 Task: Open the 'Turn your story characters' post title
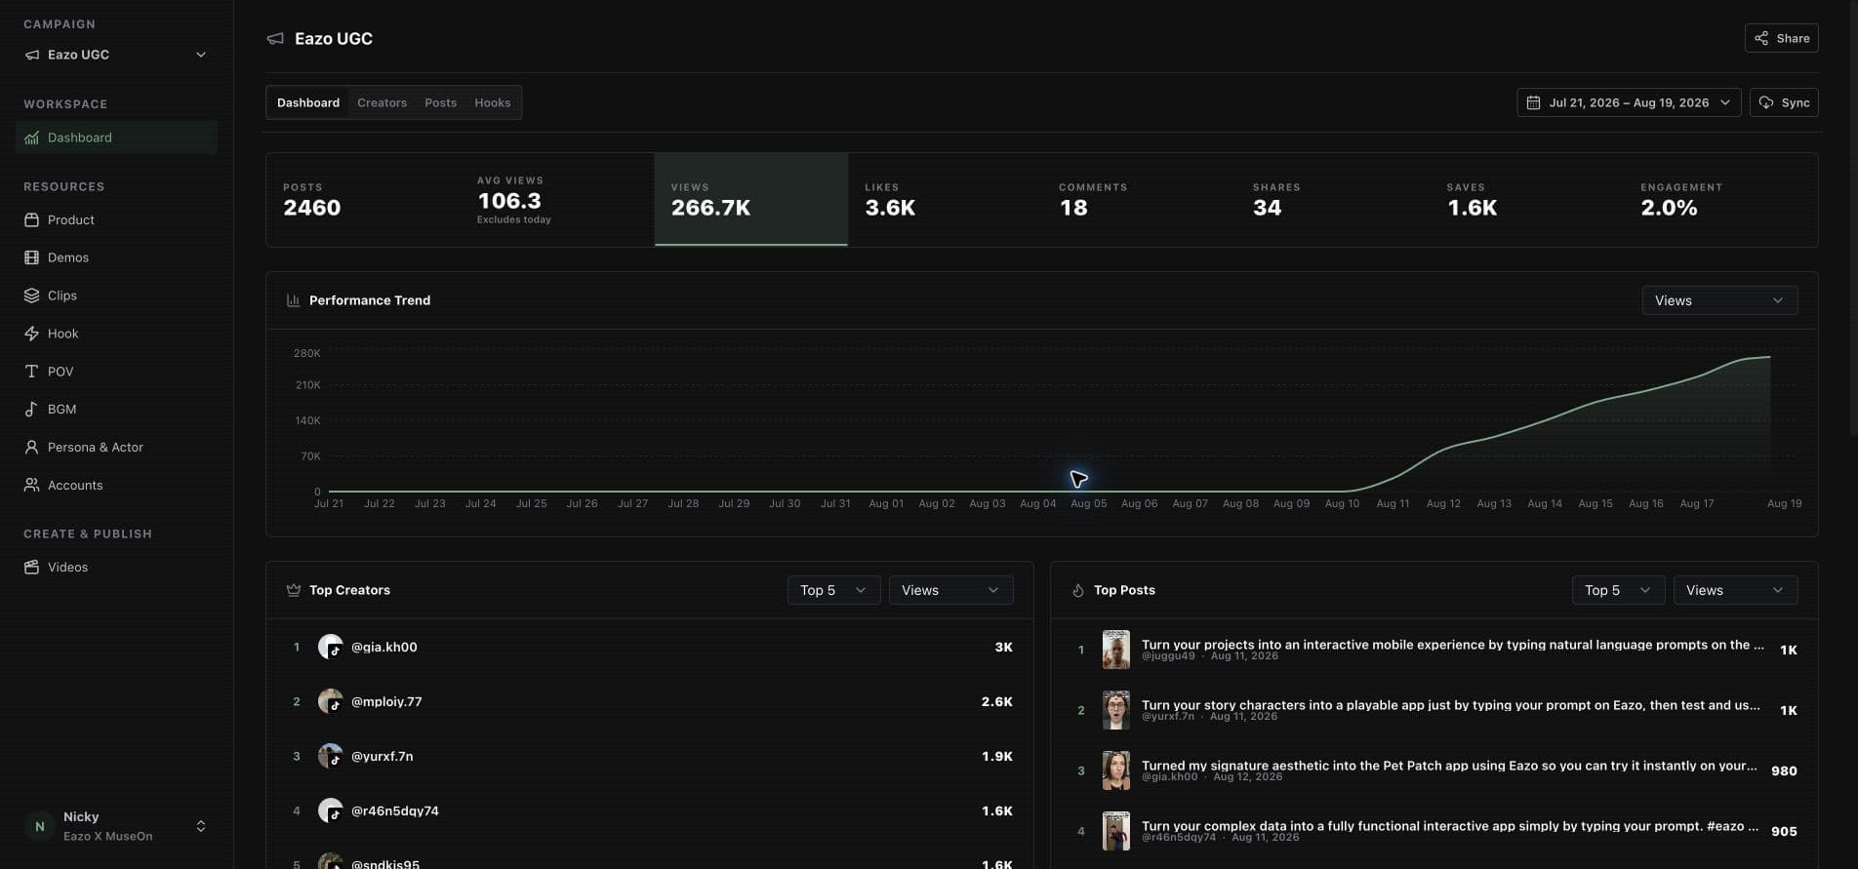click(x=1450, y=705)
